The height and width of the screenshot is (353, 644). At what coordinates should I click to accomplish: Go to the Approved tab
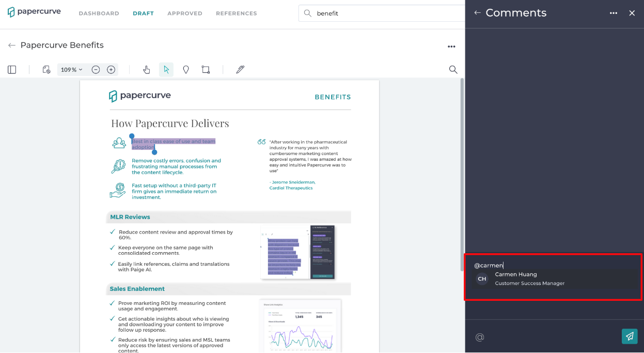[x=185, y=13]
